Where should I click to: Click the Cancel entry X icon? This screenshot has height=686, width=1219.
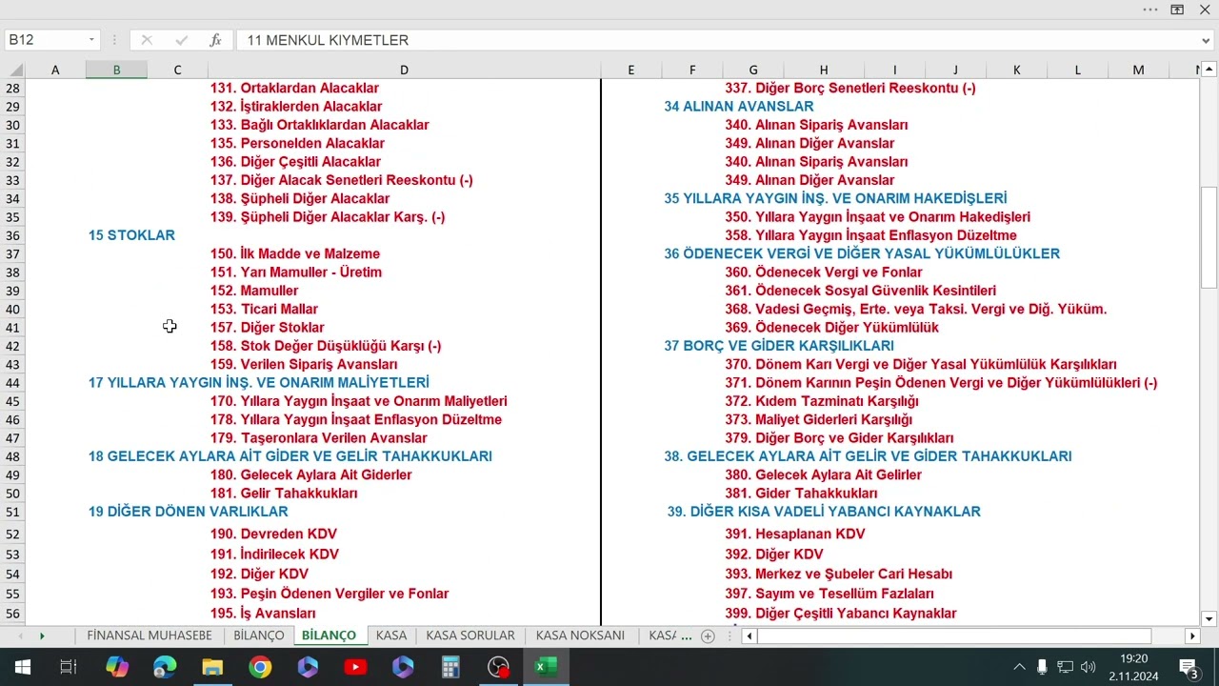(147, 40)
